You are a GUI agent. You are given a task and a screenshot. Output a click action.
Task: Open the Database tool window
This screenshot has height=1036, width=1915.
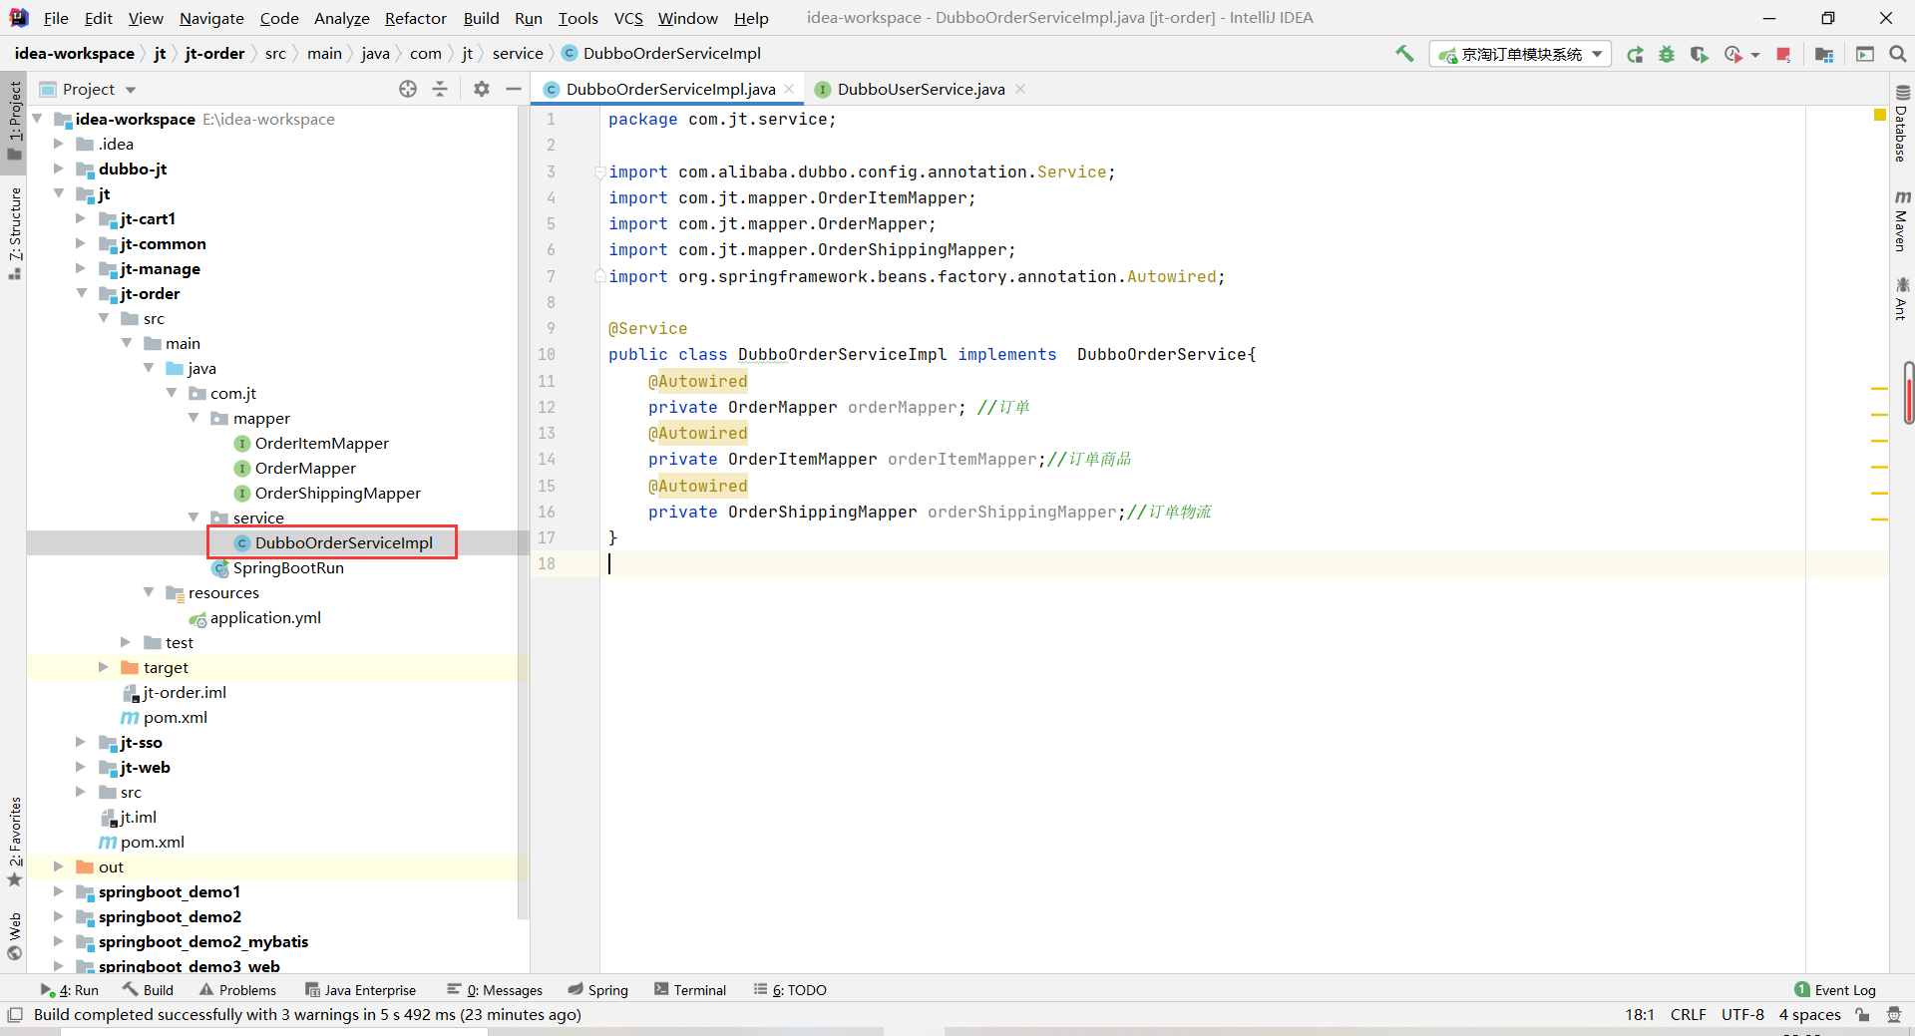click(x=1901, y=125)
